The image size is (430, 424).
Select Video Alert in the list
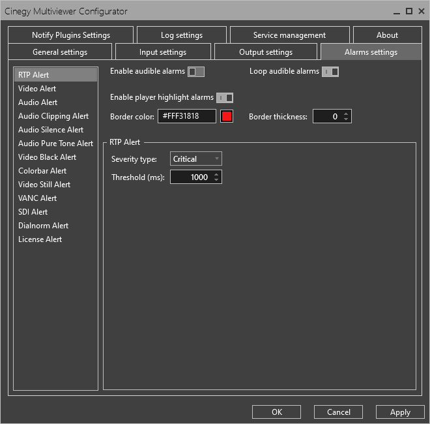[55, 89]
